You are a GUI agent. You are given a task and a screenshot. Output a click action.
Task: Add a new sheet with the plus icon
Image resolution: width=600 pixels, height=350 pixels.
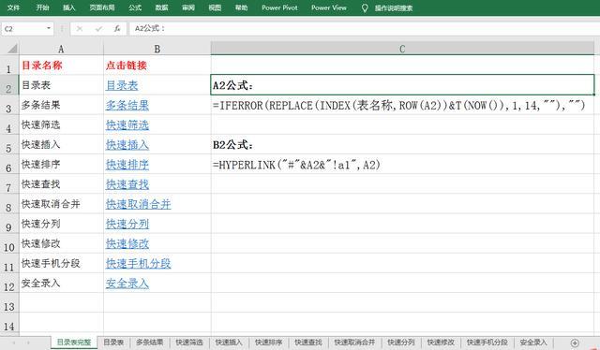[575, 343]
